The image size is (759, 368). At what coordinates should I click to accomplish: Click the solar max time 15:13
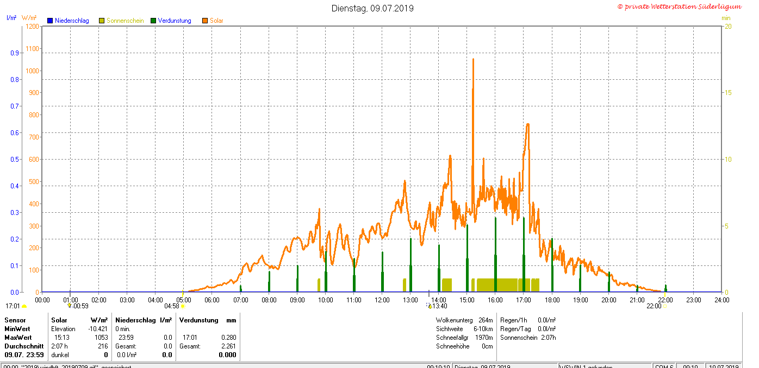click(x=61, y=338)
